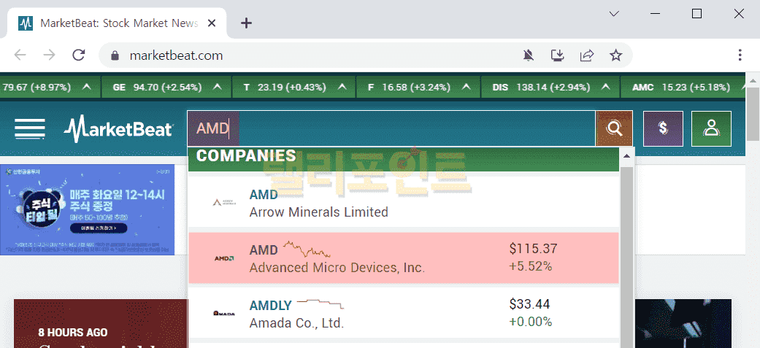Viewport: 760px width, 348px height.
Task: Open the user account profile icon
Action: [711, 129]
